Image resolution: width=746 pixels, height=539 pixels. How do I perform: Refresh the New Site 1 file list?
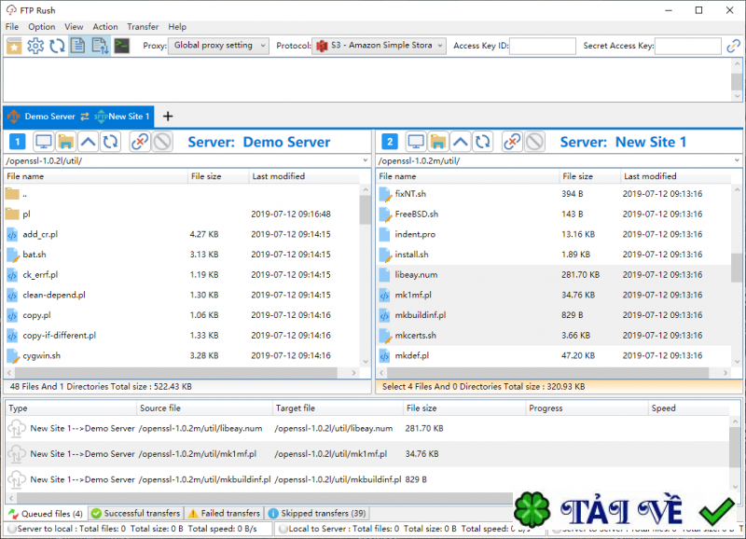482,142
